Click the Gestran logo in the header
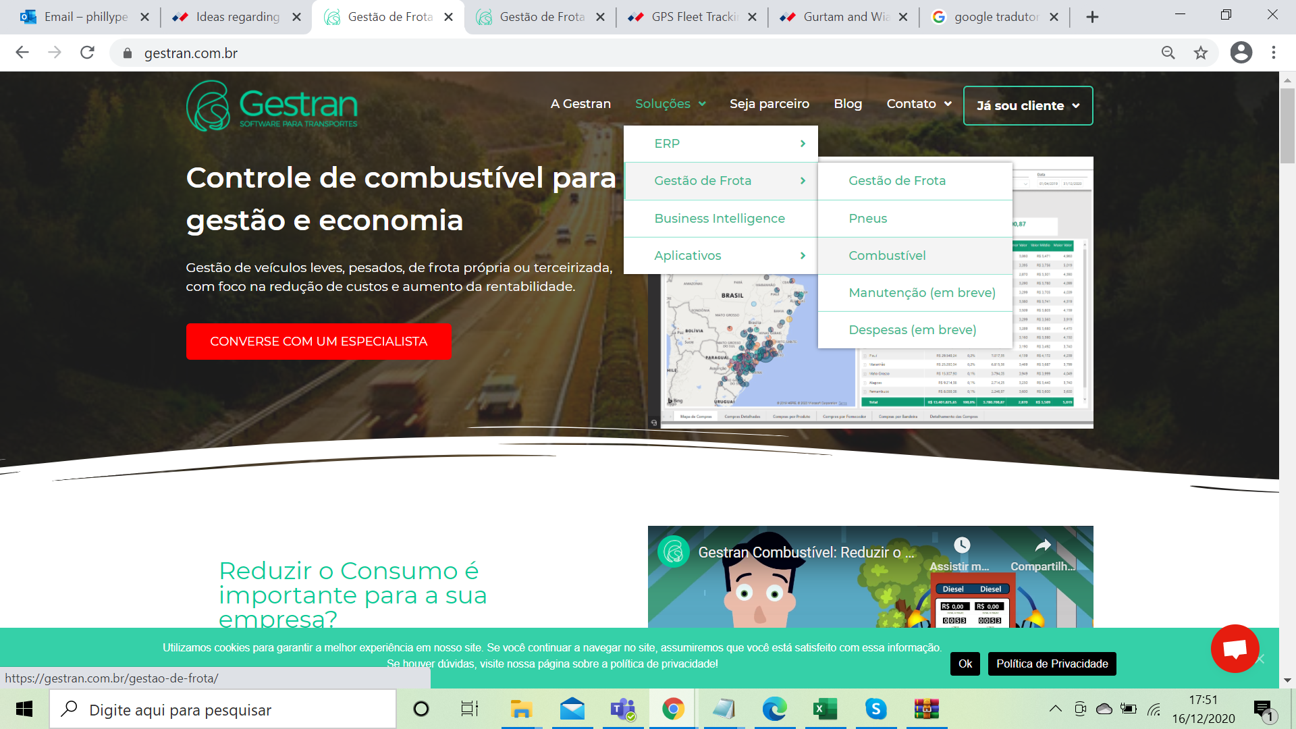This screenshot has width=1296, height=729. click(271, 105)
